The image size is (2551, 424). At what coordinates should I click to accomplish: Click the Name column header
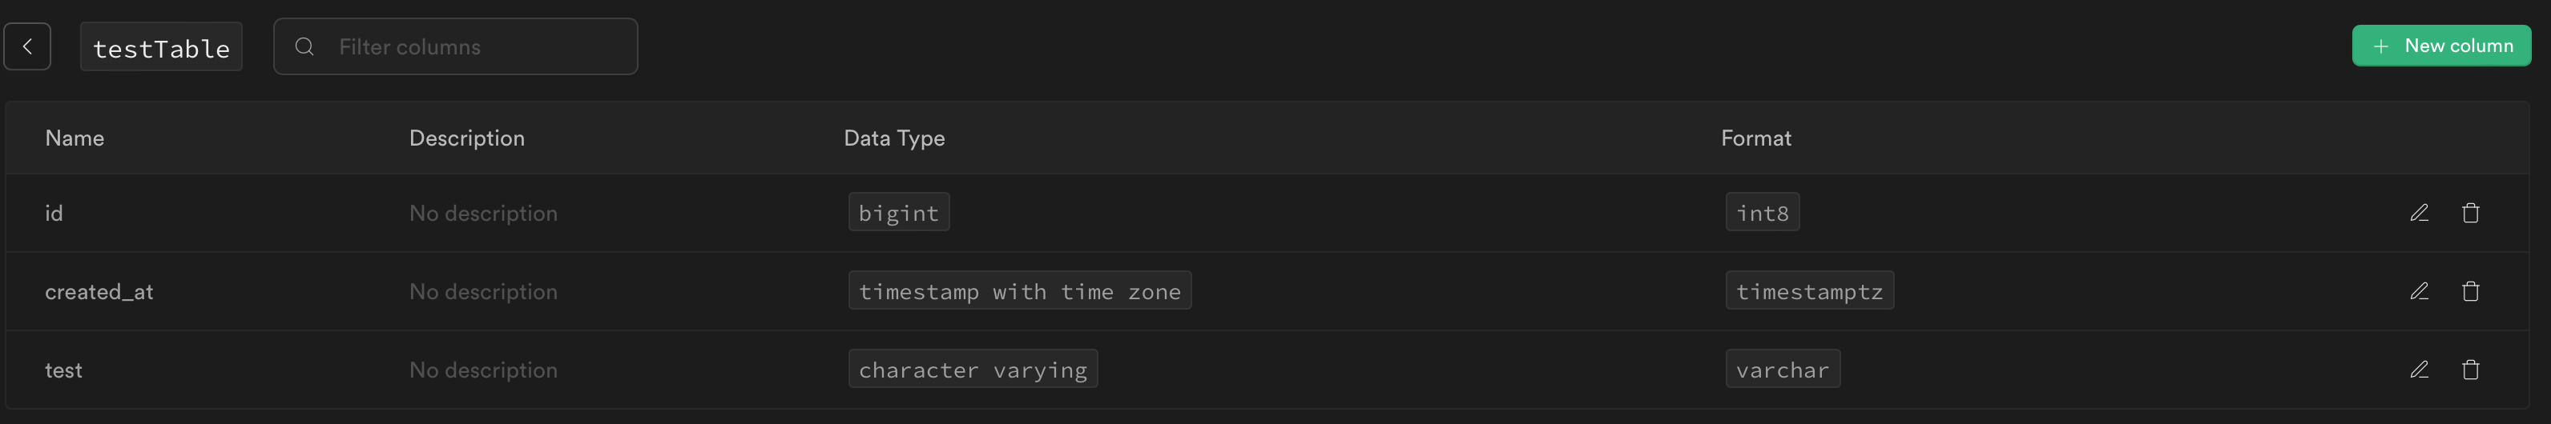click(x=75, y=138)
